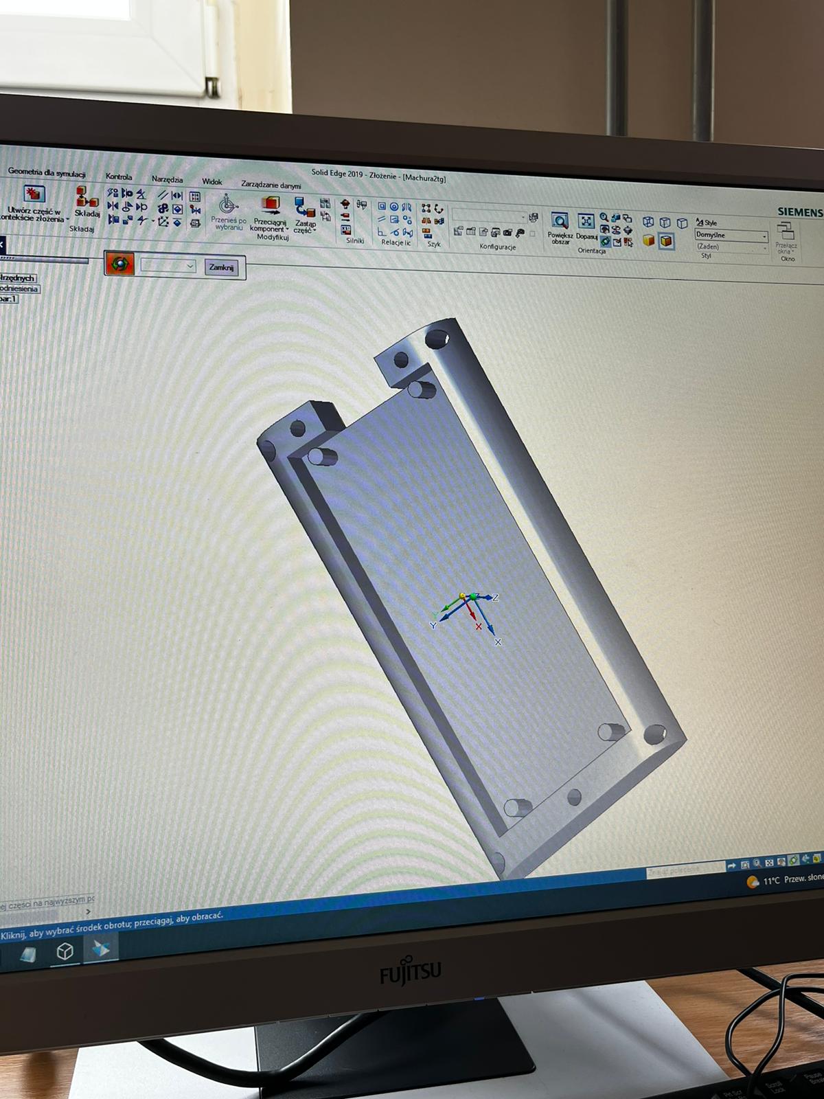Open the Konfiguracje configuration combo box
This screenshot has height=1099, width=824.
point(490,216)
